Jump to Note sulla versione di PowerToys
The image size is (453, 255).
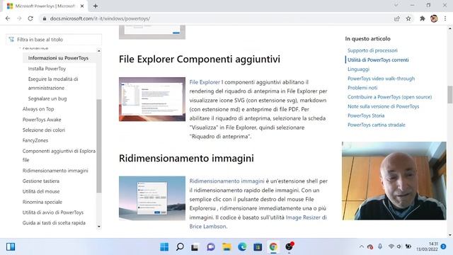coord(383,106)
